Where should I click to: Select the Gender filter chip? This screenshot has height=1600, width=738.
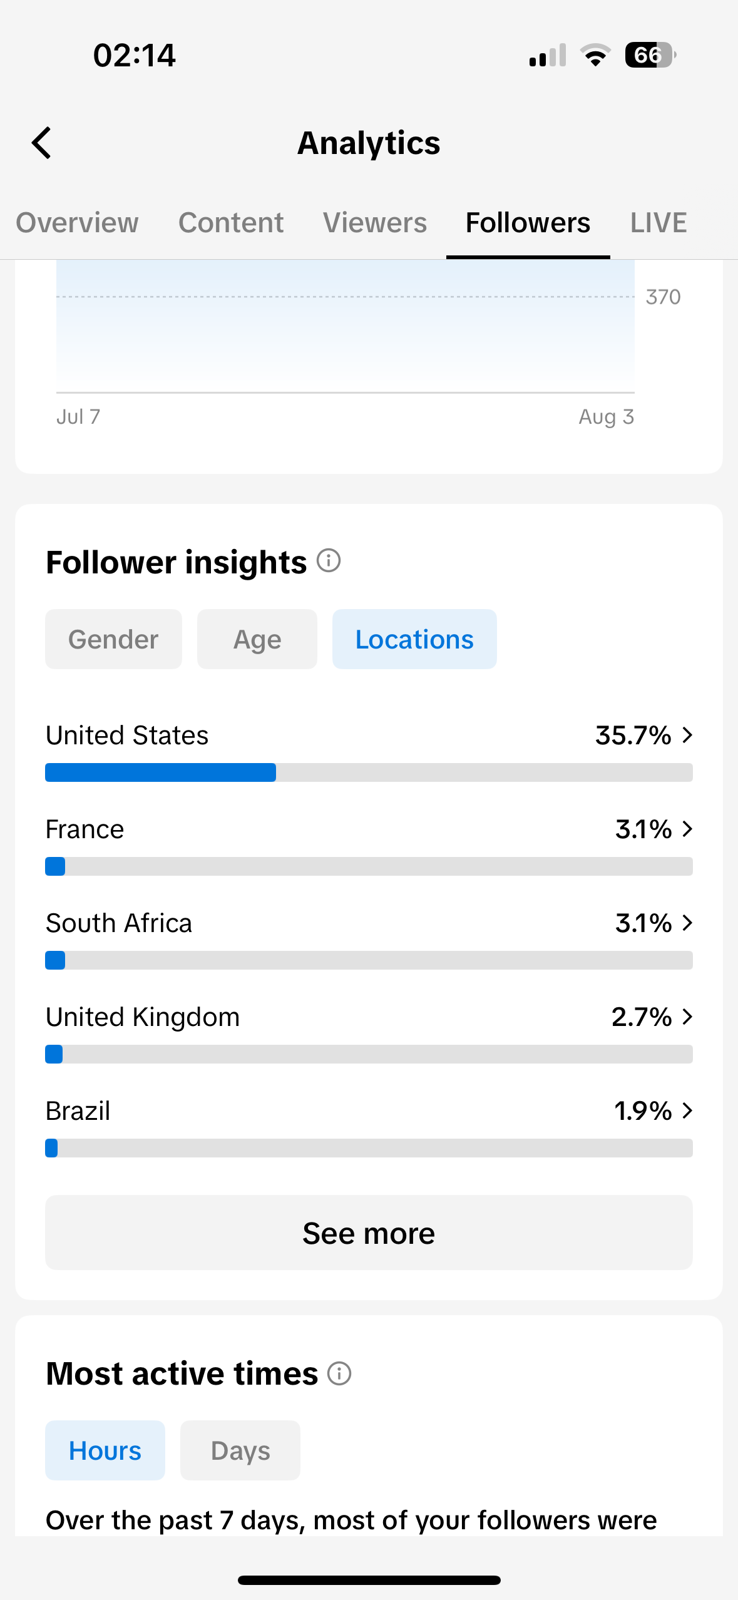tap(113, 639)
